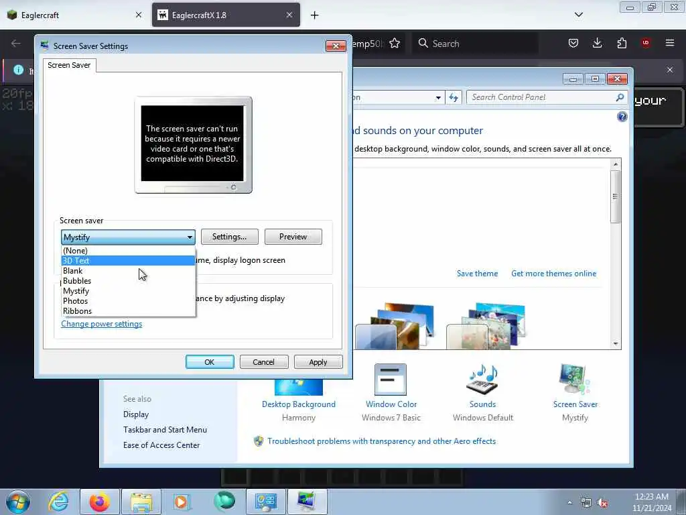This screenshot has height=515, width=686.
Task: Select the floral Aero theme thumbnail
Action: 487,327
